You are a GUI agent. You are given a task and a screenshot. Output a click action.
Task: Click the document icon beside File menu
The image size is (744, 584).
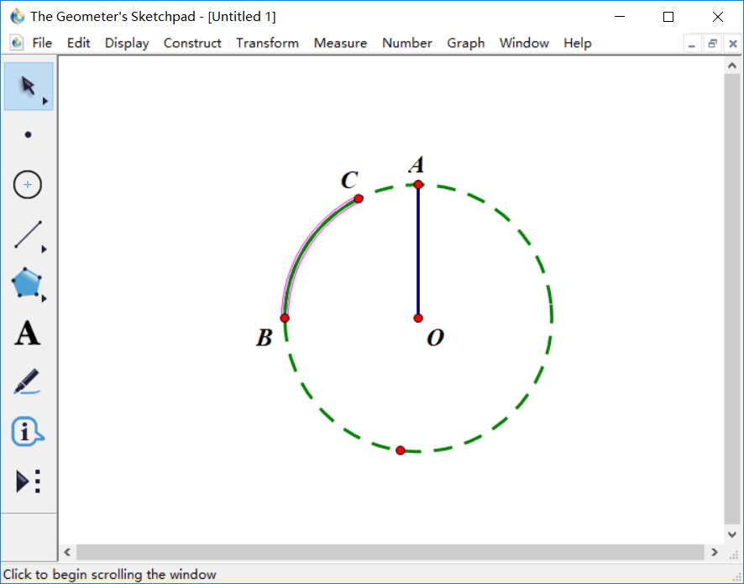[17, 43]
